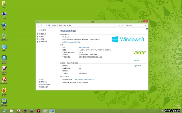Image resolution: width=182 pixels, height=113 pixels.
Task: Open the Device Manager (裝置管理員) link
Action: [42, 34]
